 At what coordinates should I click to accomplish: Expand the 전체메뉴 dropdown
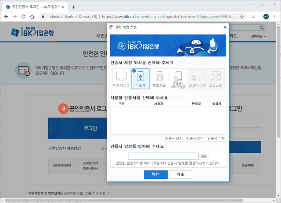258,36
